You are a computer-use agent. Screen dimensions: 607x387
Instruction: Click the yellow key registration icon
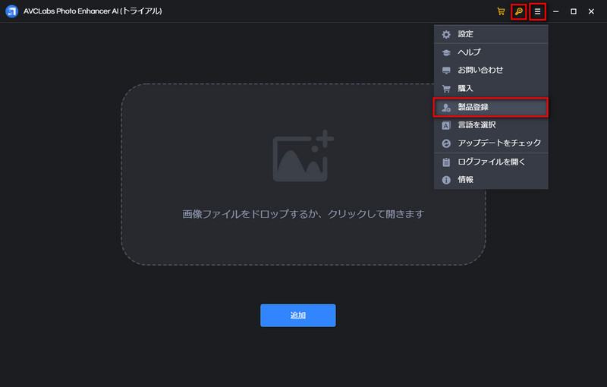(519, 11)
